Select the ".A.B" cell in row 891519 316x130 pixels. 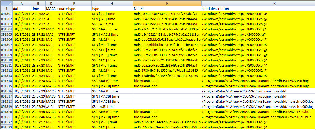coord(51,107)
